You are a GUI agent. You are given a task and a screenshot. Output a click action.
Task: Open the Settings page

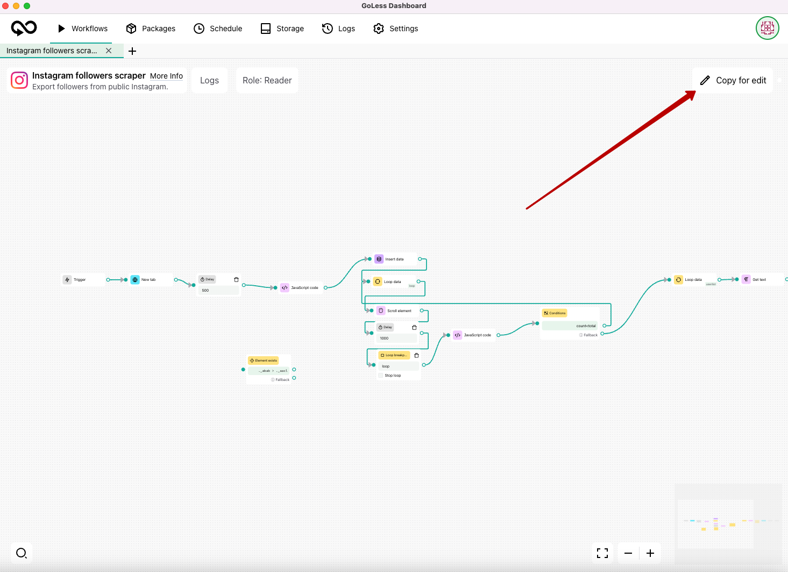(x=396, y=29)
